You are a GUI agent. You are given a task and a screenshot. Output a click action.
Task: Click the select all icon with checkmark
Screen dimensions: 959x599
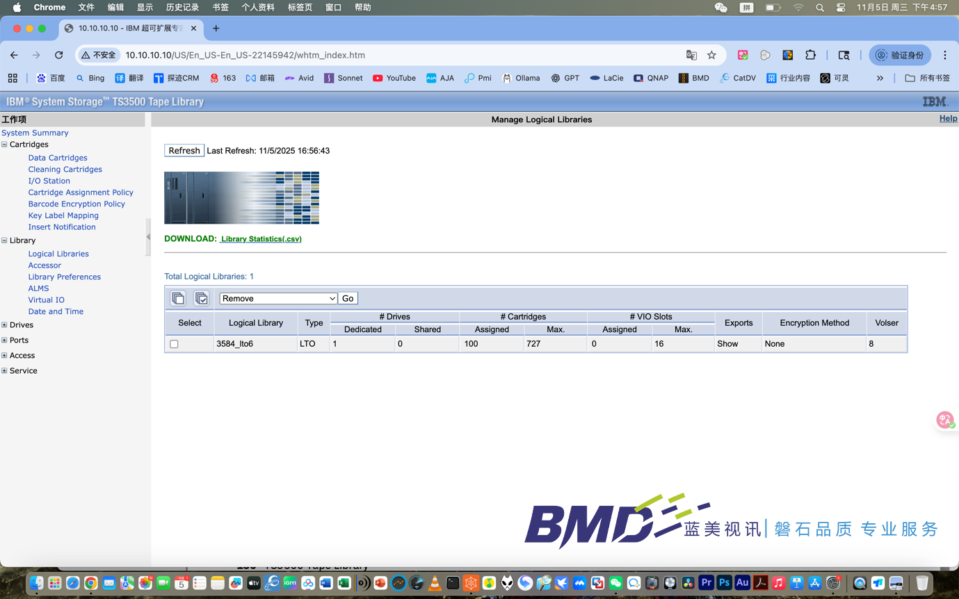click(x=201, y=298)
